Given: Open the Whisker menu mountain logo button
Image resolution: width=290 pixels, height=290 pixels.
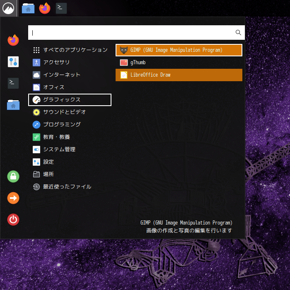Looking at the screenshot, I should 8,8.
